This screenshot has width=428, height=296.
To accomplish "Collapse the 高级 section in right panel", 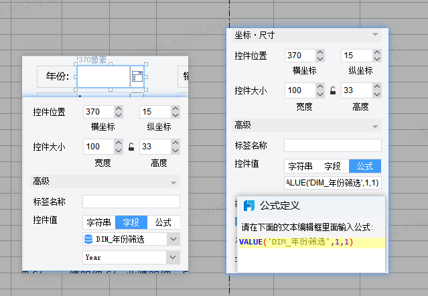I will coord(375,127).
